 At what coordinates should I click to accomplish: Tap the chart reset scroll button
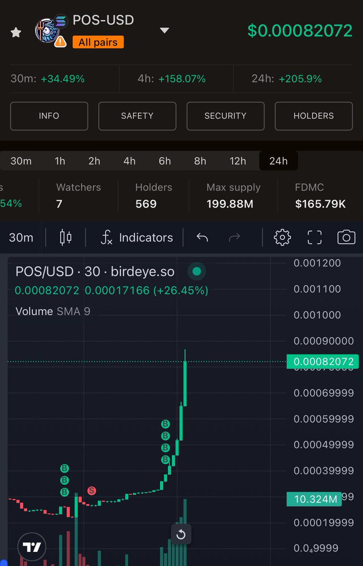[x=181, y=534]
